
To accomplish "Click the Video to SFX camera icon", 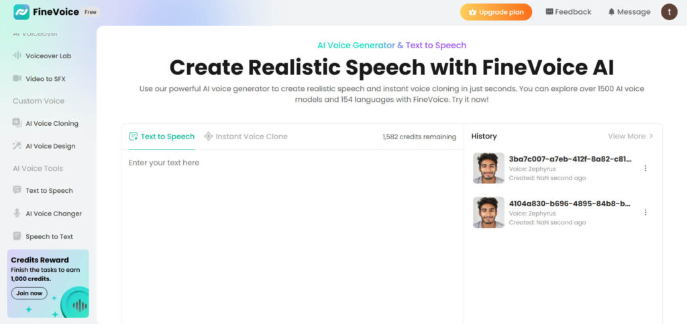I will [17, 78].
